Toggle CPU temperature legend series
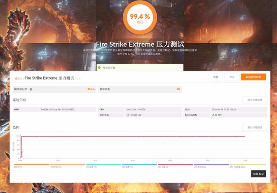 pyautogui.click(x=91, y=166)
